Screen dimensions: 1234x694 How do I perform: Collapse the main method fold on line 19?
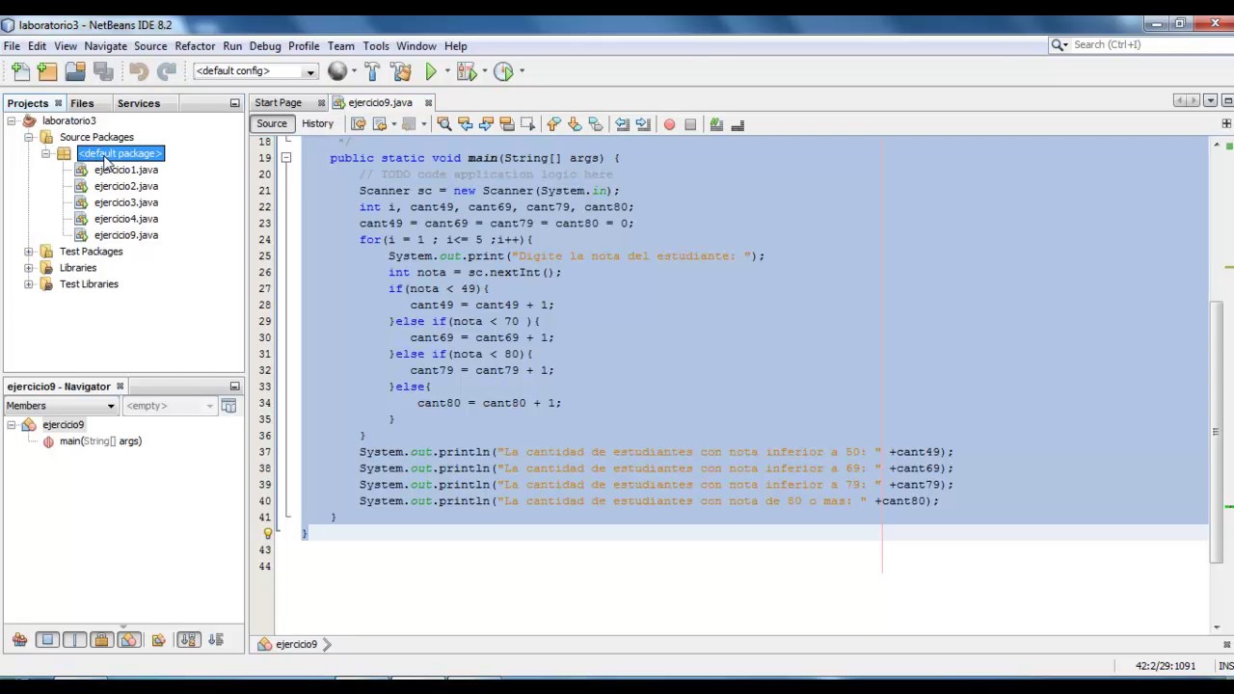(x=286, y=158)
